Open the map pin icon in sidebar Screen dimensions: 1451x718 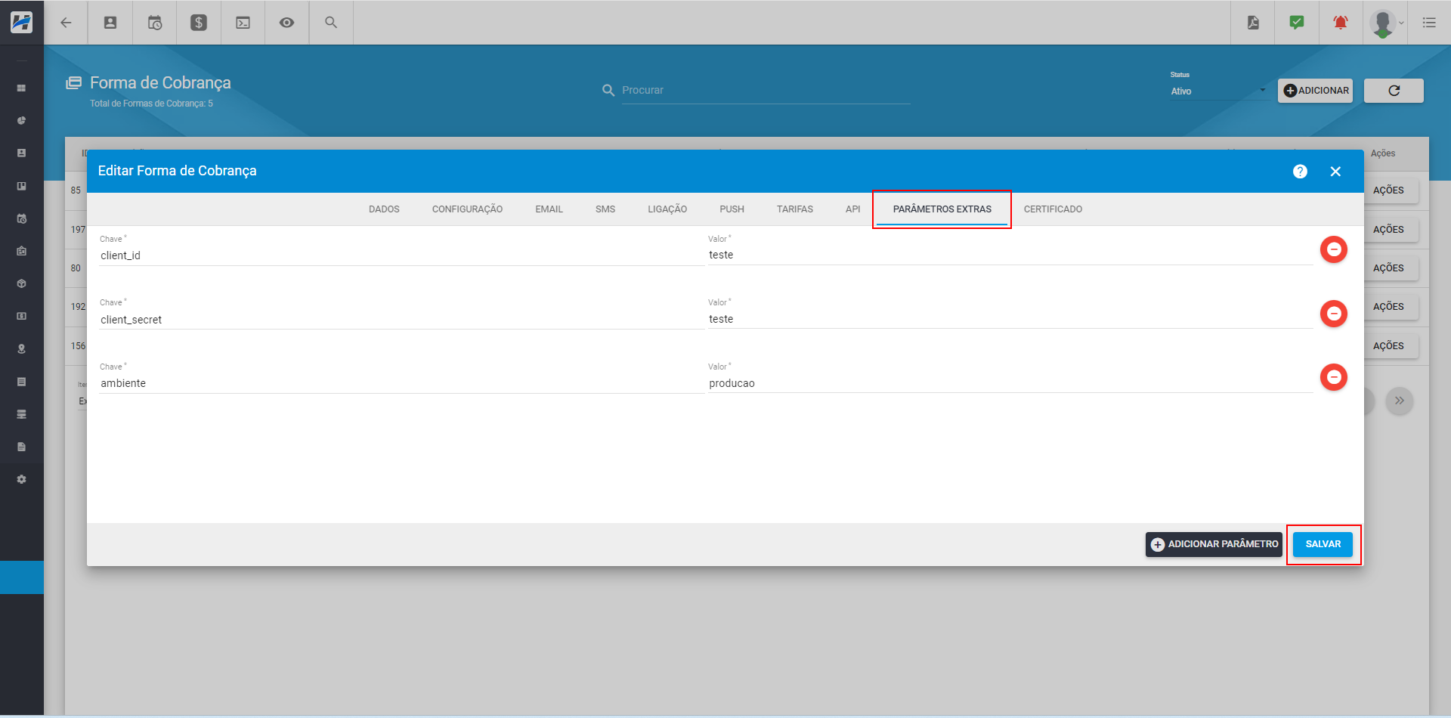pos(21,349)
